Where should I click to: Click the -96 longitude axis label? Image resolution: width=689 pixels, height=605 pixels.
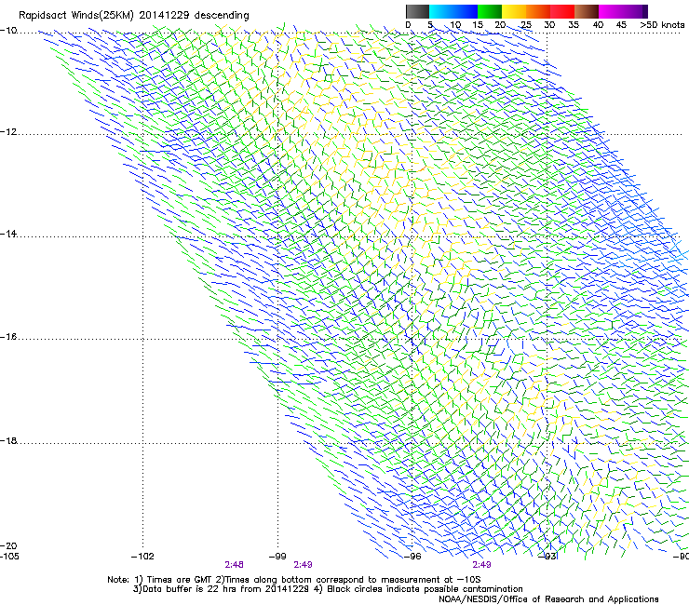point(412,557)
